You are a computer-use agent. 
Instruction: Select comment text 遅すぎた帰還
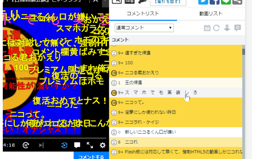137,53
